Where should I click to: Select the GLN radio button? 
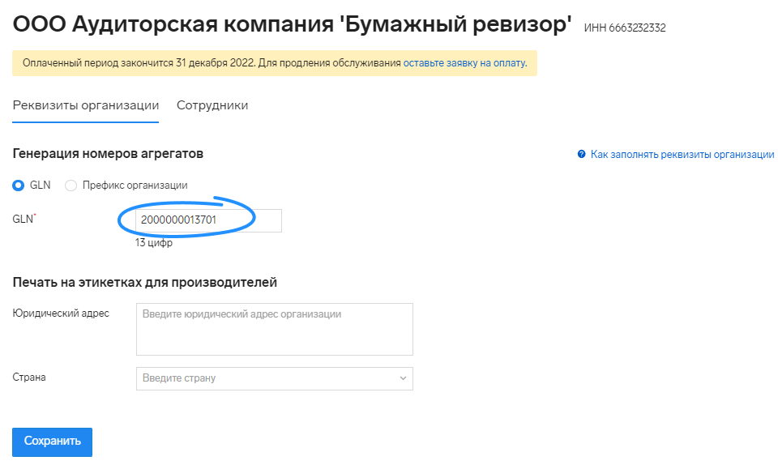click(x=19, y=186)
